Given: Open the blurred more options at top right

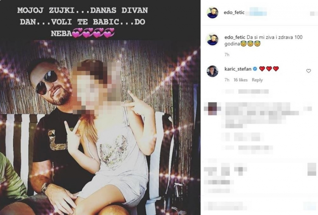Looking at the screenshot, I should pyautogui.click(x=313, y=14).
